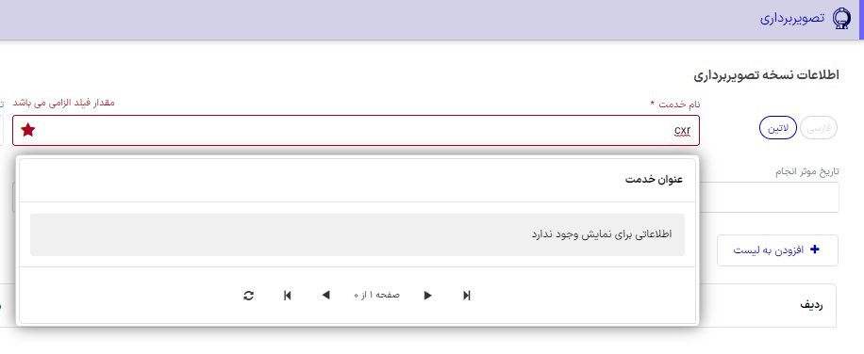Click the imaging scanner icon in header

840,19
